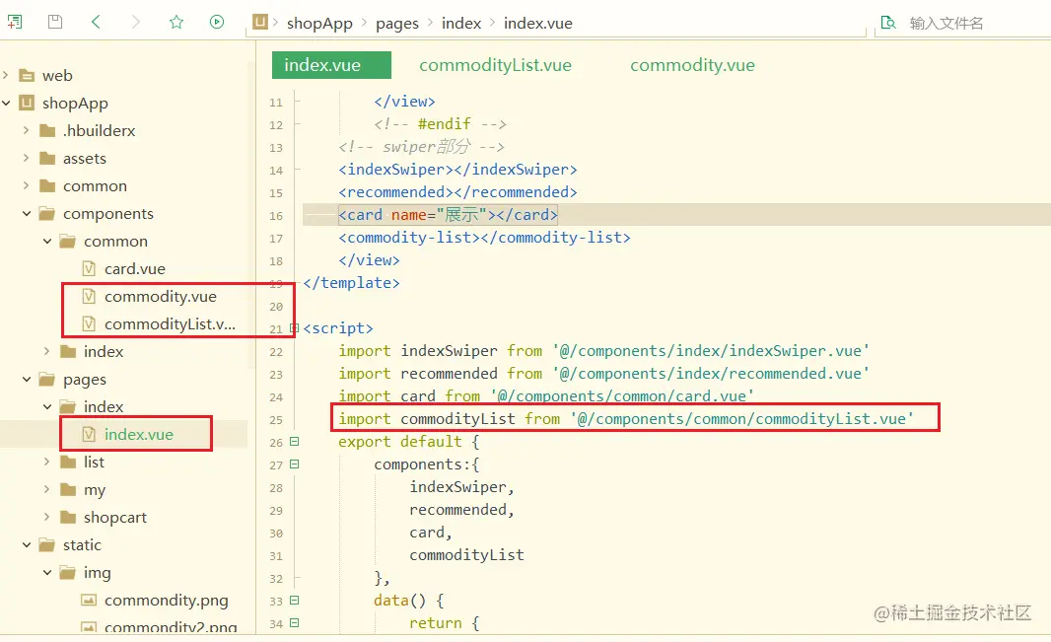Run the project with the play icon
This screenshot has height=642, width=1051.
pyautogui.click(x=217, y=22)
